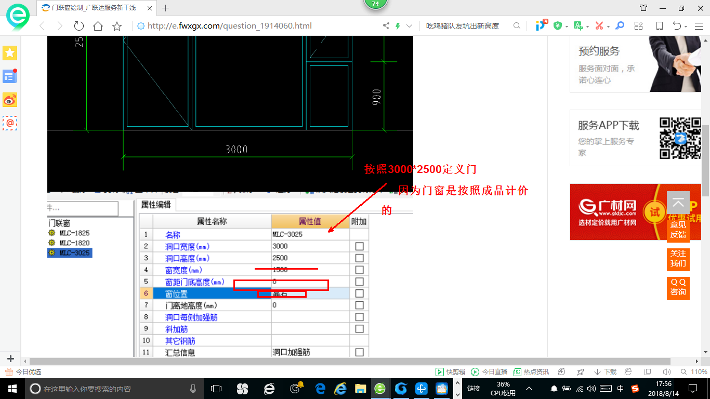Click the green shield payment icon
The width and height of the screenshot is (710, 399).
click(558, 25)
